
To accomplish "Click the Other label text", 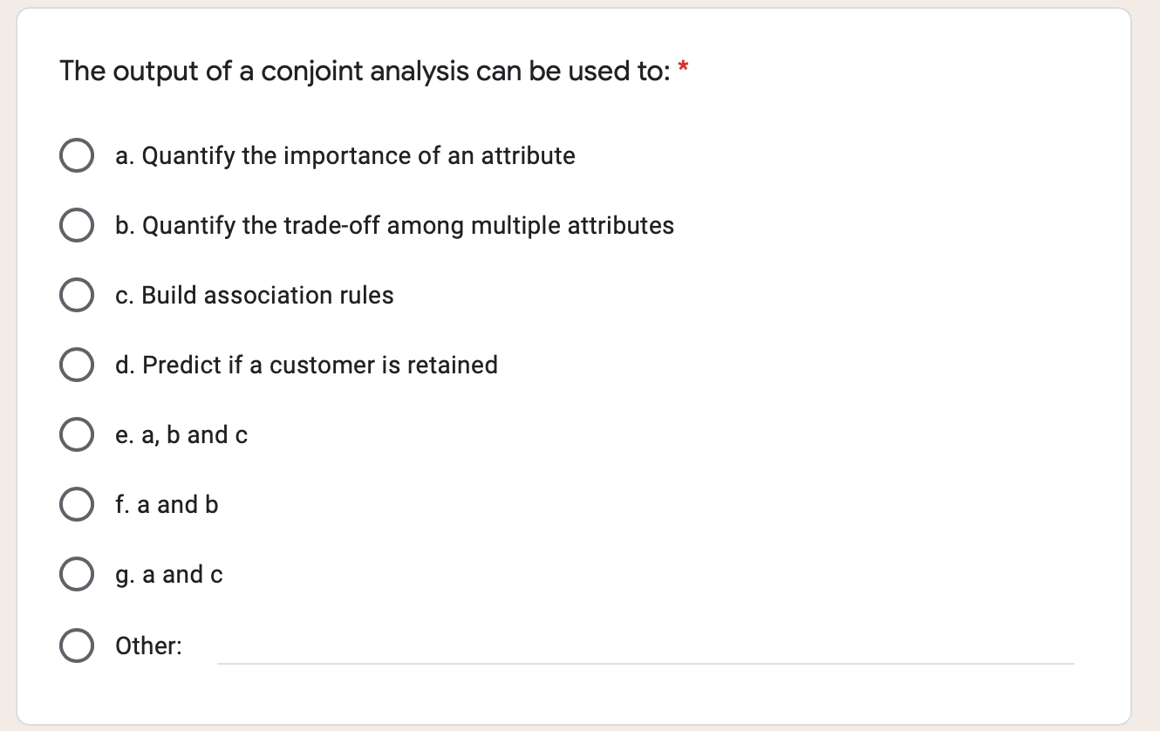I will click(x=147, y=646).
